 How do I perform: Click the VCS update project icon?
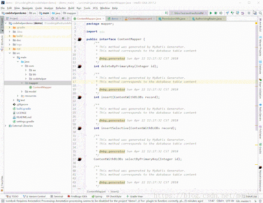pyautogui.click(x=227, y=13)
